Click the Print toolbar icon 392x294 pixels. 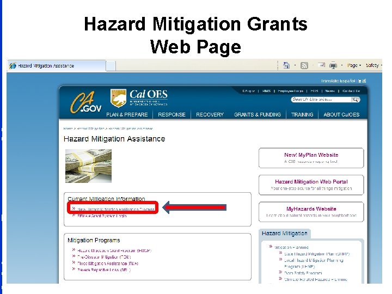333,65
